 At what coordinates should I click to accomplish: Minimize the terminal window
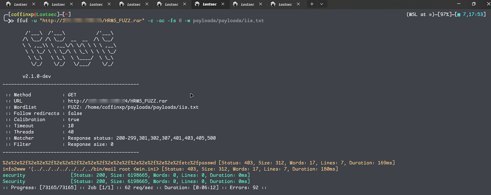pos(458,4)
